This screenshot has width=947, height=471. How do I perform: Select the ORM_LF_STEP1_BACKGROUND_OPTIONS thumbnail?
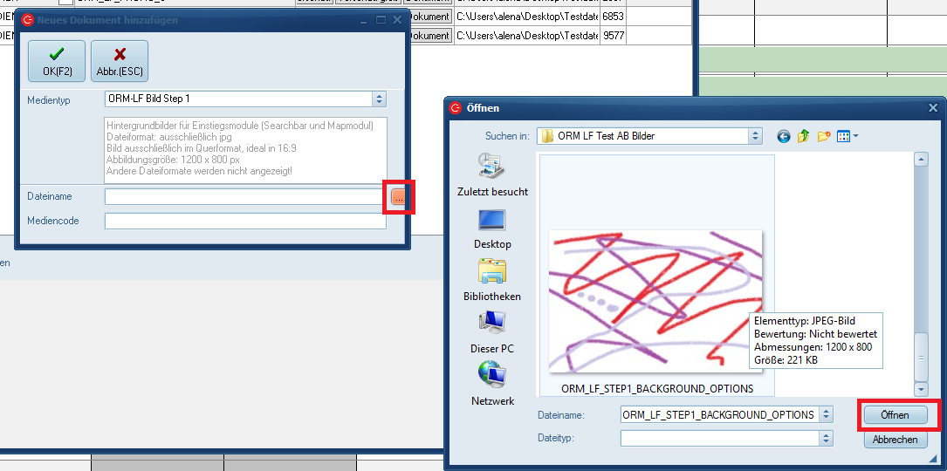coord(655,301)
